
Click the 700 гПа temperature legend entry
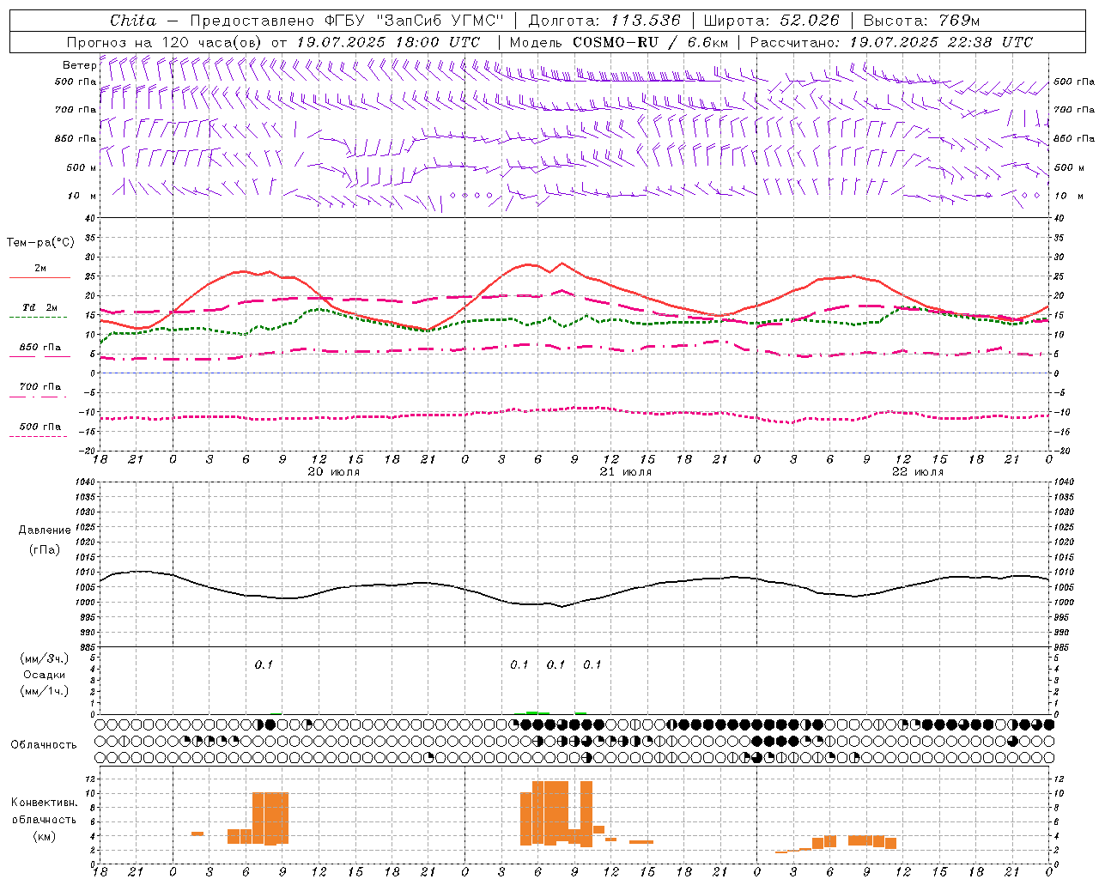pyautogui.click(x=39, y=386)
